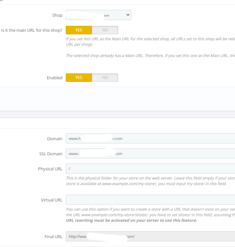The height and width of the screenshot is (247, 235).
Task: Set main URL option to NO
Action: (105, 30)
